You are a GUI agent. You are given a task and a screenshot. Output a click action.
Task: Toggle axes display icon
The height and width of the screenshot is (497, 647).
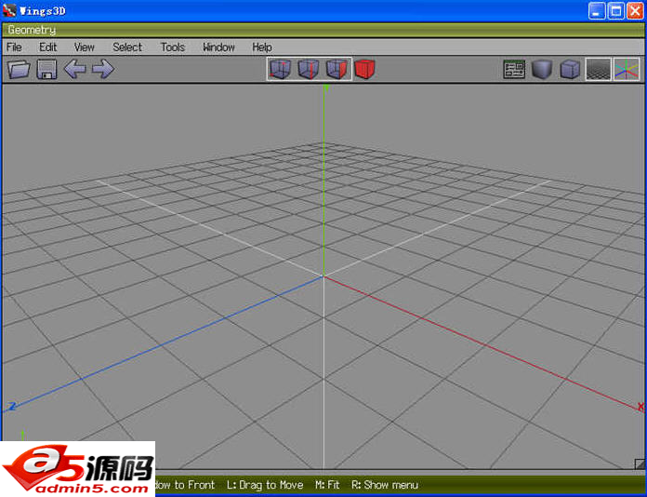627,69
